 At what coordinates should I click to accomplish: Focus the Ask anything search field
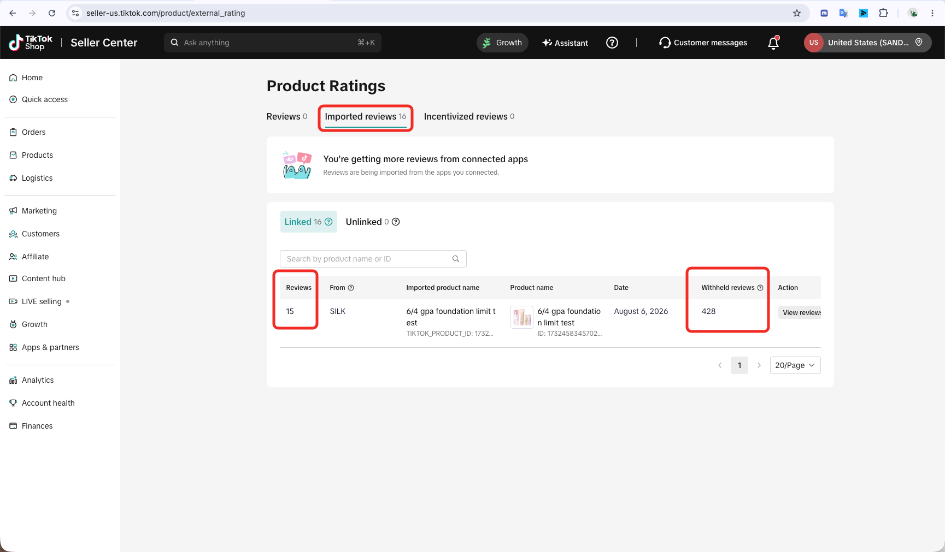coord(273,43)
